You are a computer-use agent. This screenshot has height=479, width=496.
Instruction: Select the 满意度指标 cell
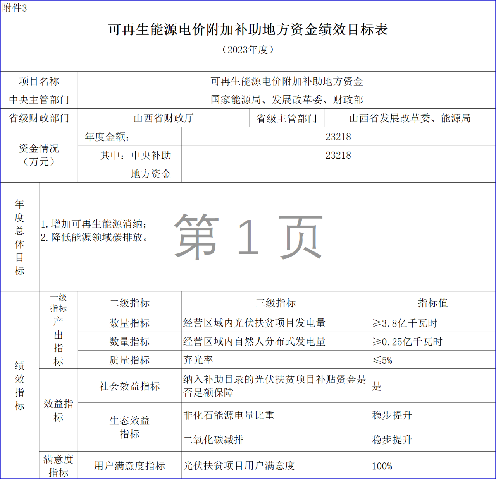click(59, 465)
